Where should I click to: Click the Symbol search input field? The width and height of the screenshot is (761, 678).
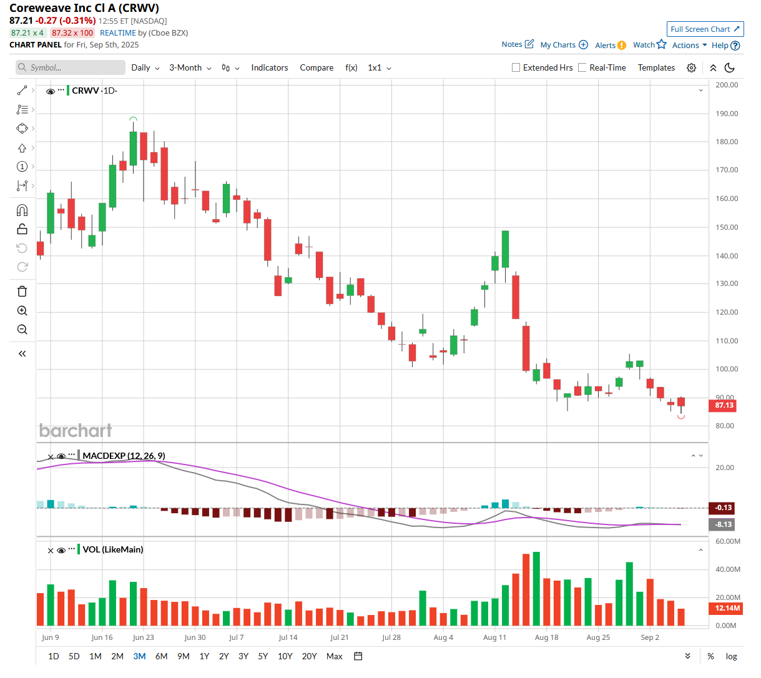pyautogui.click(x=71, y=67)
